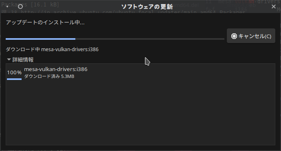Select the mesa-vulkan-drivers:i386 package row
This screenshot has width=281, height=151.
coord(140,73)
